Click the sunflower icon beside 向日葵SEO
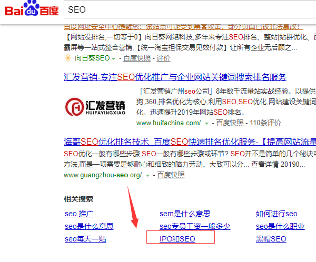Viewport: 316px width, 262px height. tap(68, 58)
